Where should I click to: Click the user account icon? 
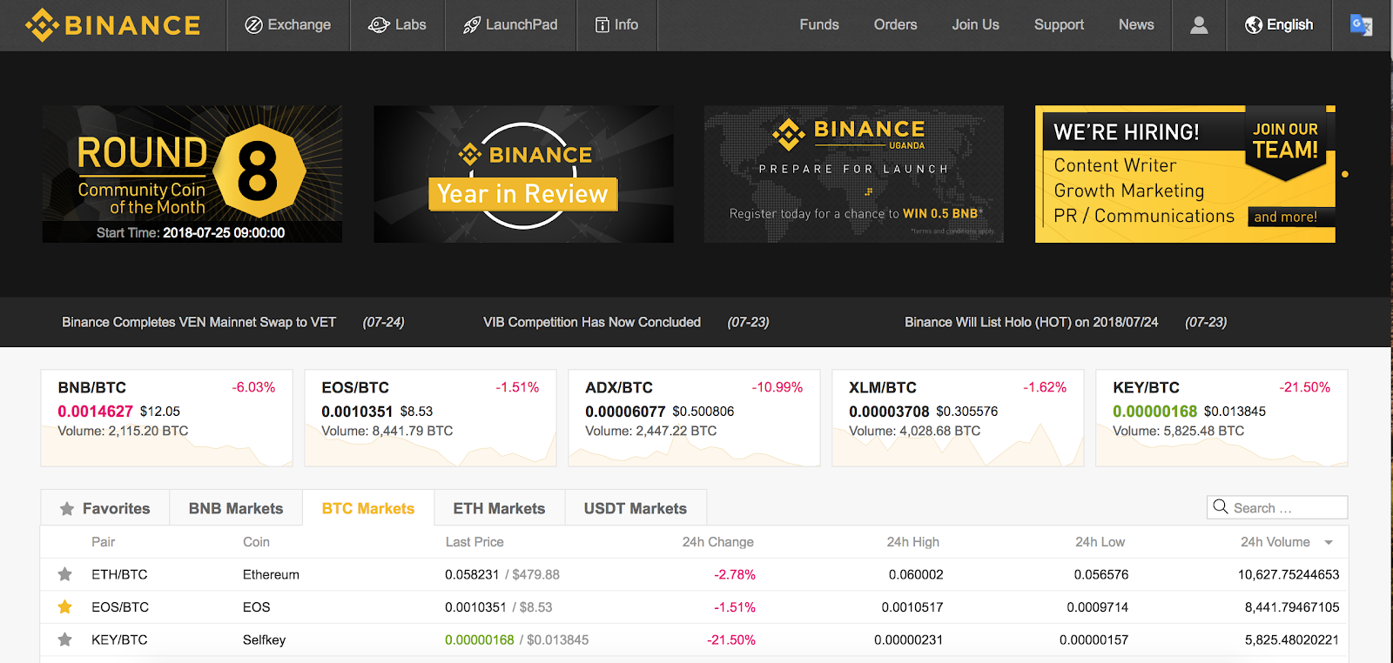(1199, 25)
